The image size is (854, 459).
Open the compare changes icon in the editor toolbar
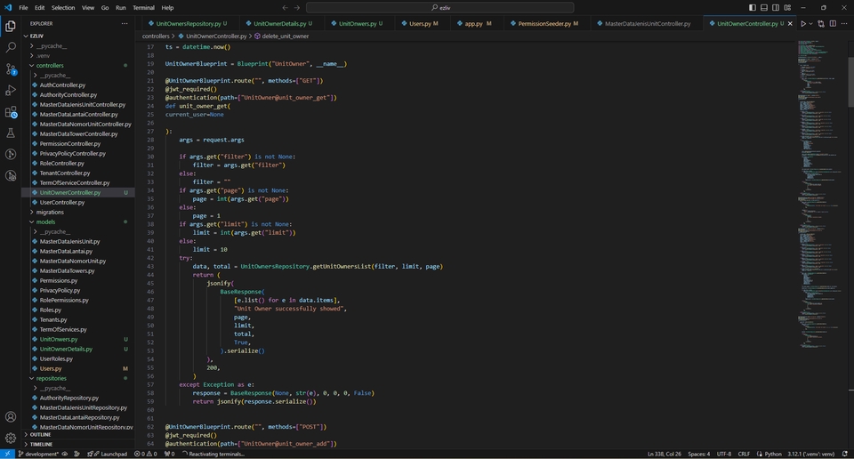(x=821, y=23)
